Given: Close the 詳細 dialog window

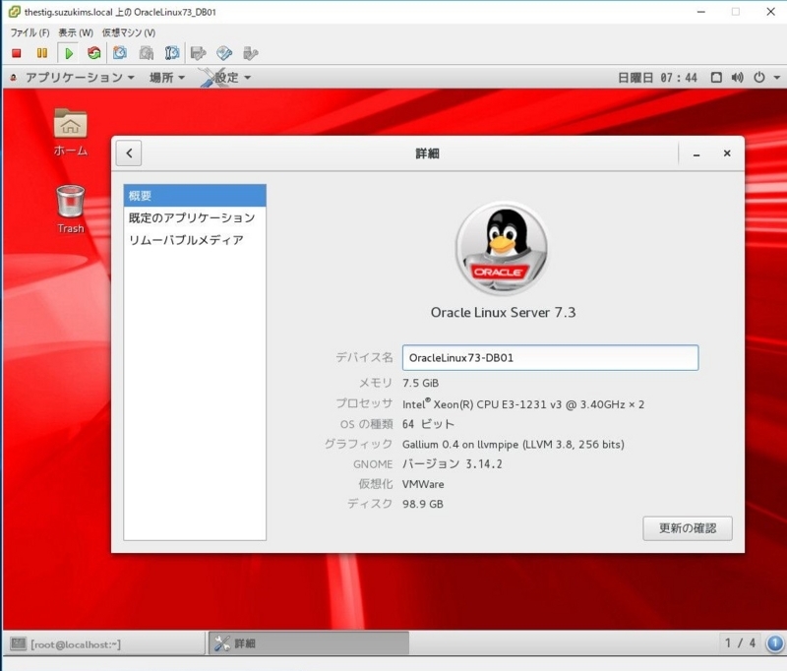Looking at the screenshot, I should tap(727, 153).
